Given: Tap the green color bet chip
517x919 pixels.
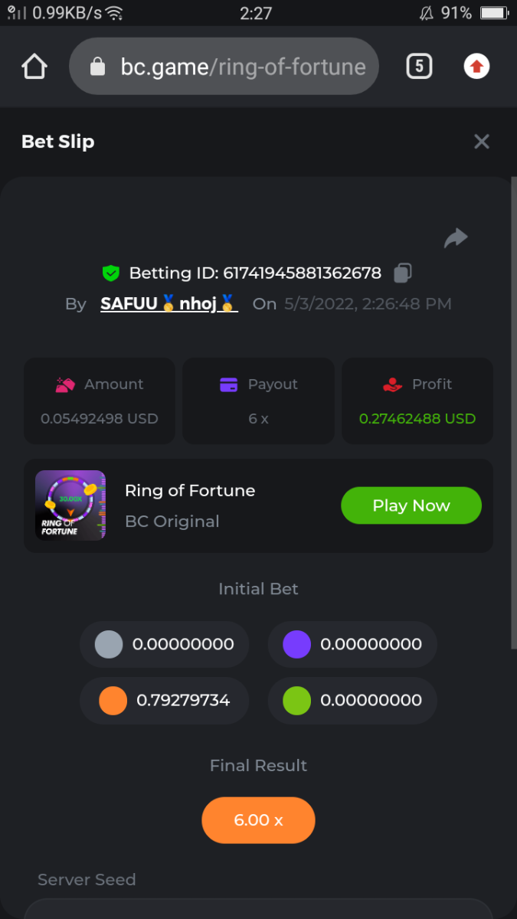Looking at the screenshot, I should [x=296, y=700].
